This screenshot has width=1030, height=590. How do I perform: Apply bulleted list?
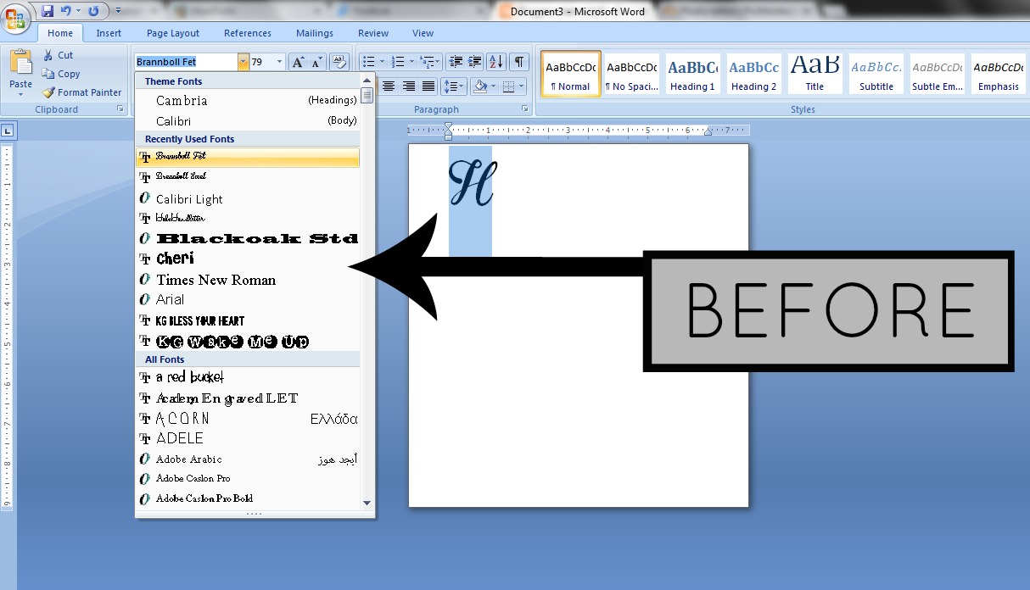367,62
